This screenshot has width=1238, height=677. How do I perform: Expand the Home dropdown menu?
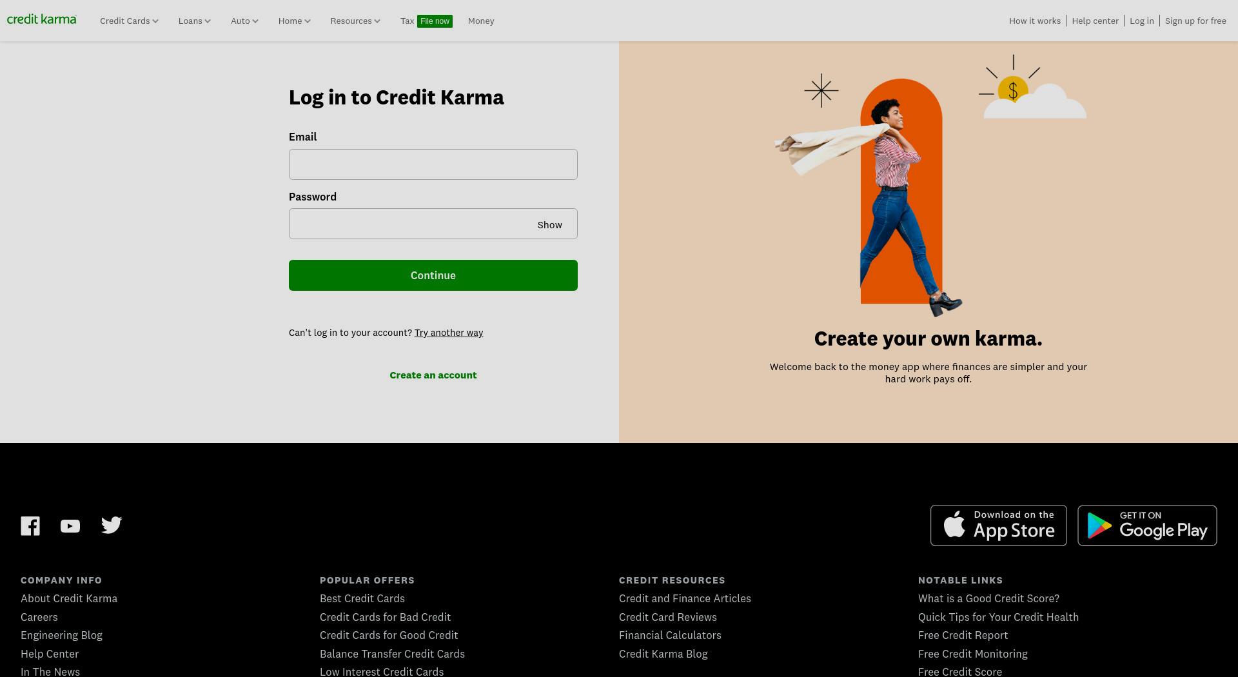294,21
